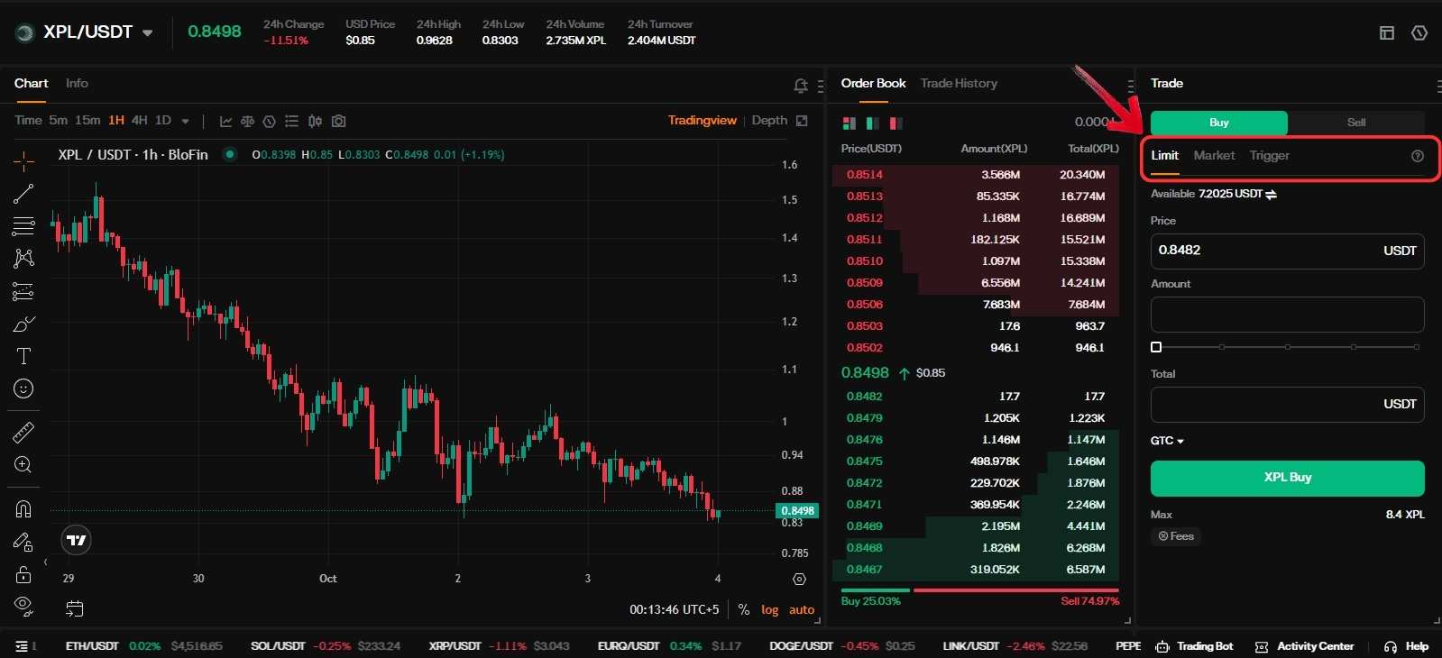The width and height of the screenshot is (1442, 658).
Task: Hide all drawings with the eye icon
Action: [x=23, y=605]
